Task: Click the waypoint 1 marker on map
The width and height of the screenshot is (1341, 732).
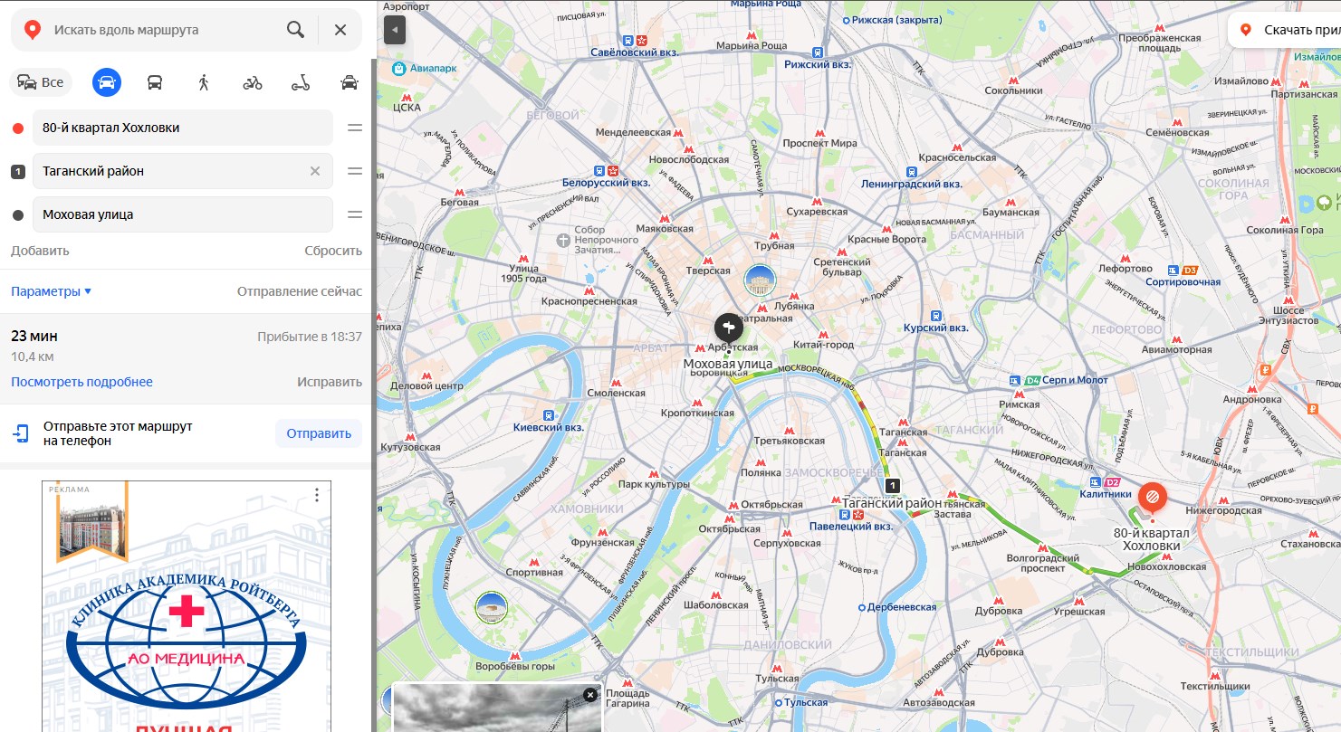Action: click(894, 486)
